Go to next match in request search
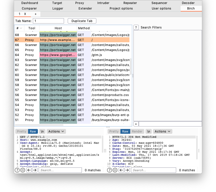Viewport: 216px width, 192px height. (x=35, y=170)
